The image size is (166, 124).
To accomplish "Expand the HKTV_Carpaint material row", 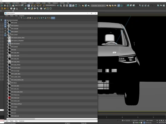I will point(7,32).
